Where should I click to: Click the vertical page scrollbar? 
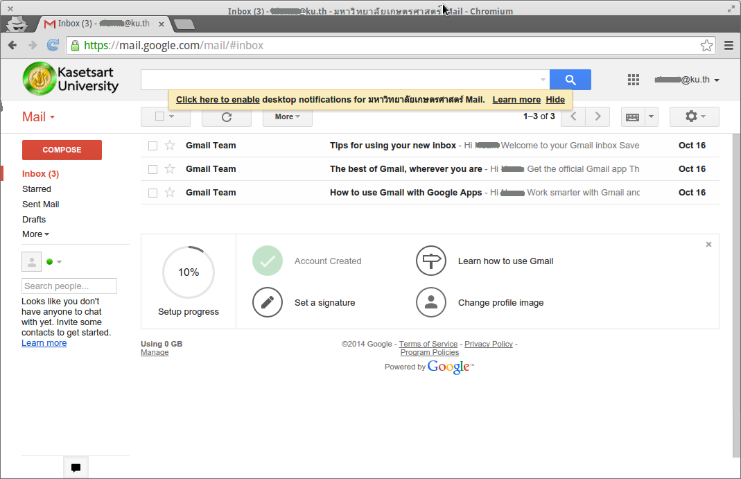coord(736,295)
